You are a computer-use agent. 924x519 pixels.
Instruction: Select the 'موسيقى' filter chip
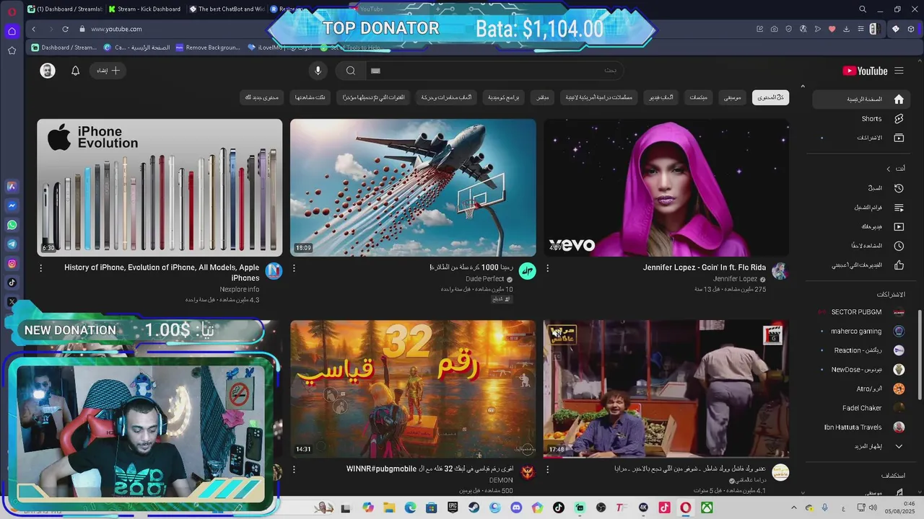pyautogui.click(x=733, y=97)
